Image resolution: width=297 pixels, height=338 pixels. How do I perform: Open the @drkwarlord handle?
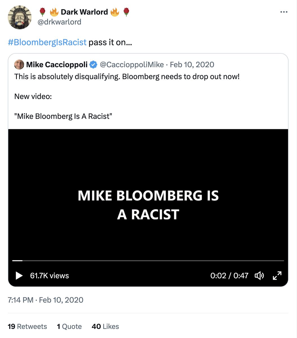point(59,22)
